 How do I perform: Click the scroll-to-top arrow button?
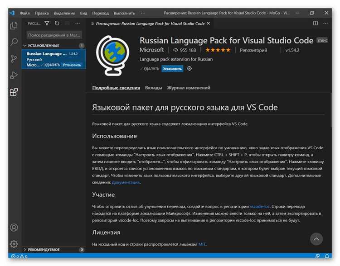pyautogui.click(x=316, y=239)
